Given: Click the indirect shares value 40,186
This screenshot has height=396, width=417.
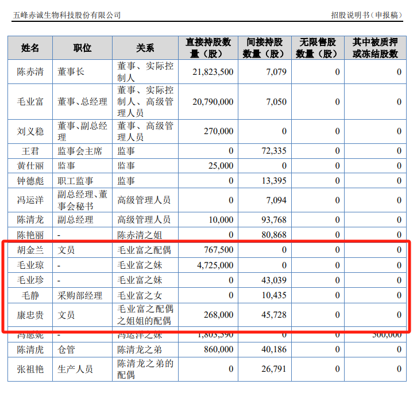Looking at the screenshot, I should [x=274, y=349].
